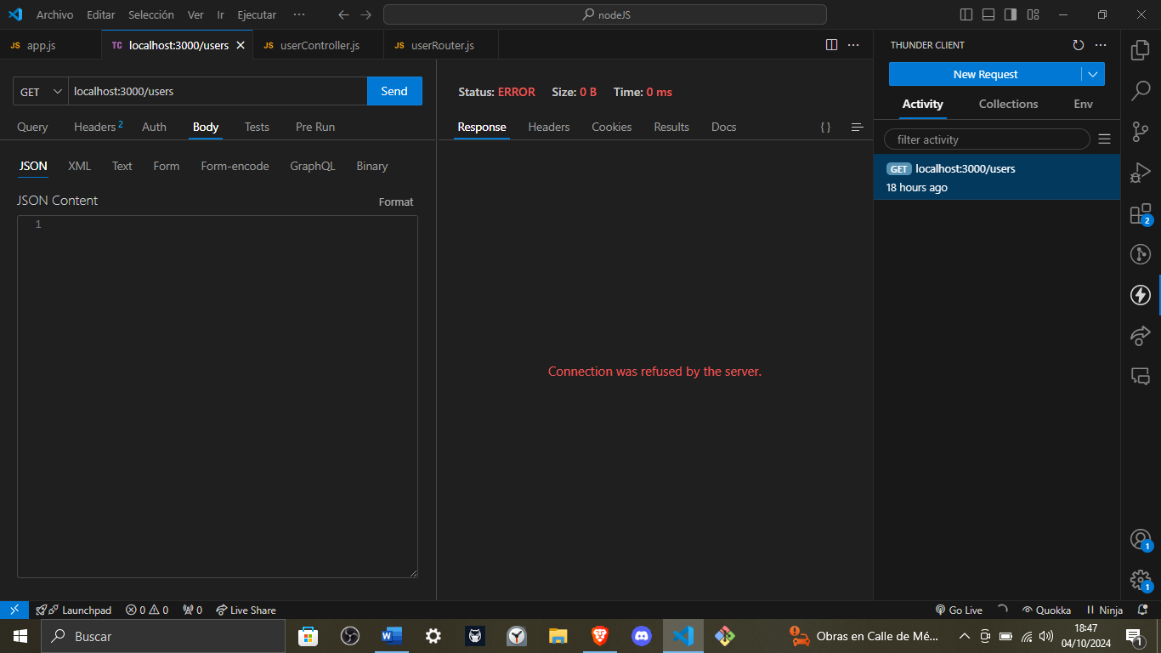Image resolution: width=1161 pixels, height=653 pixels.
Task: Click Go Live in the status bar
Action: click(959, 610)
